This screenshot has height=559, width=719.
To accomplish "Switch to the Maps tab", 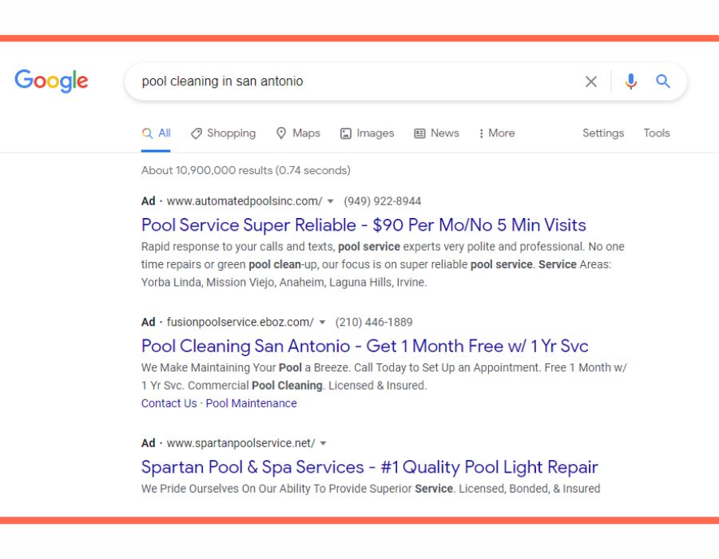I will tap(298, 133).
